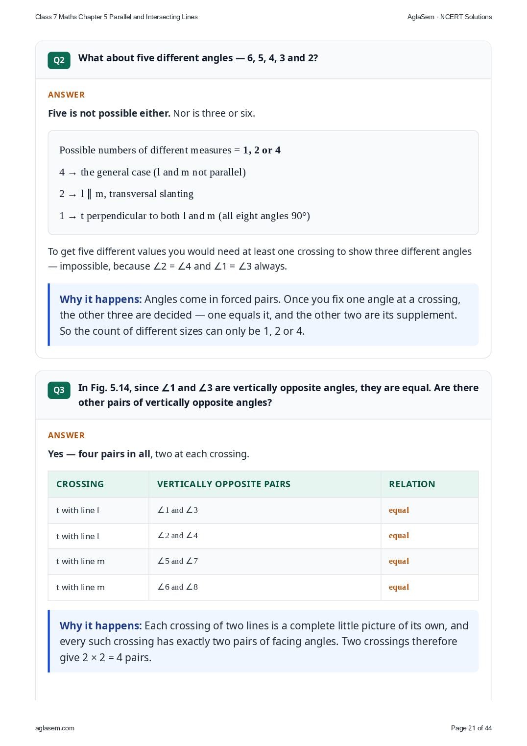The height and width of the screenshot is (746, 527).
Task: Click the ANSWER label under Q2
Action: (x=66, y=95)
